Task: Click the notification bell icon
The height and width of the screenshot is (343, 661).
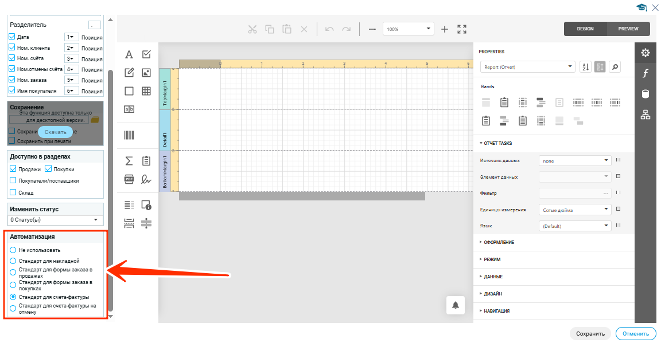Action: coord(456,305)
